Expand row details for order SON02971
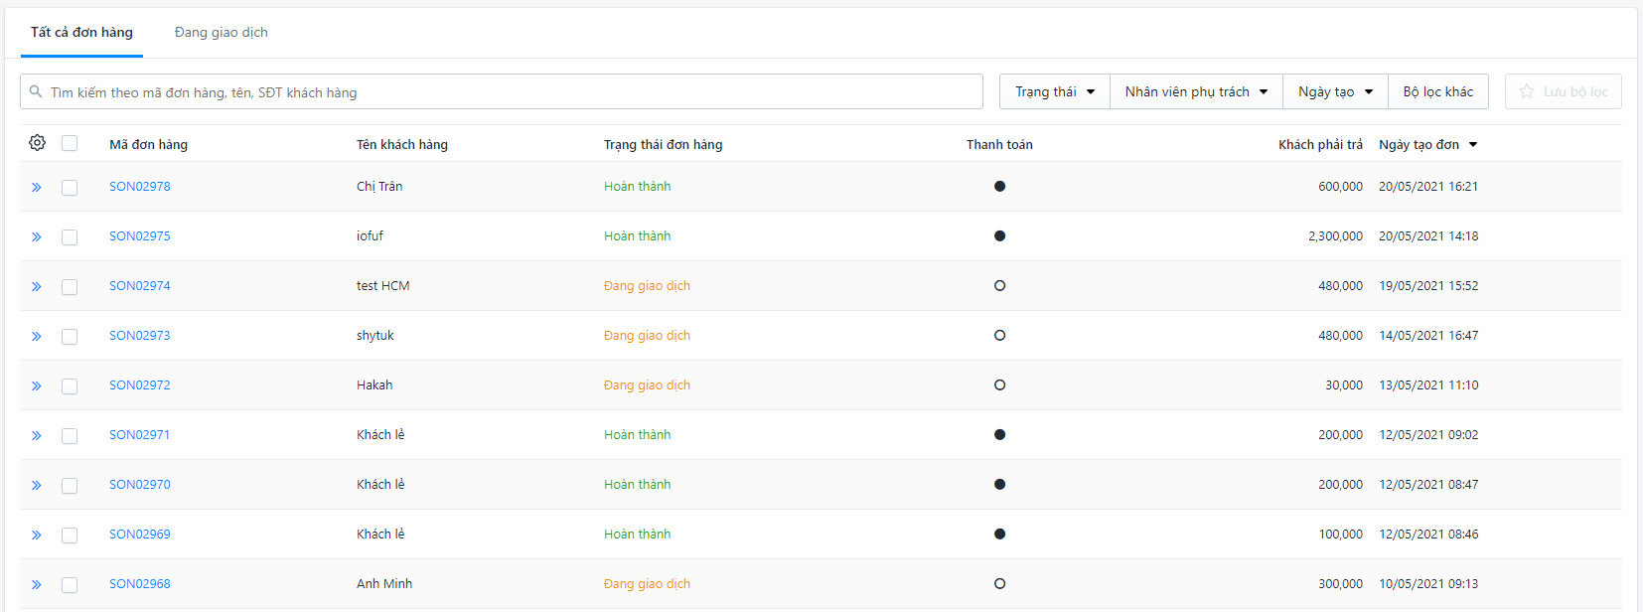Image resolution: width=1643 pixels, height=612 pixels. pyautogui.click(x=37, y=435)
